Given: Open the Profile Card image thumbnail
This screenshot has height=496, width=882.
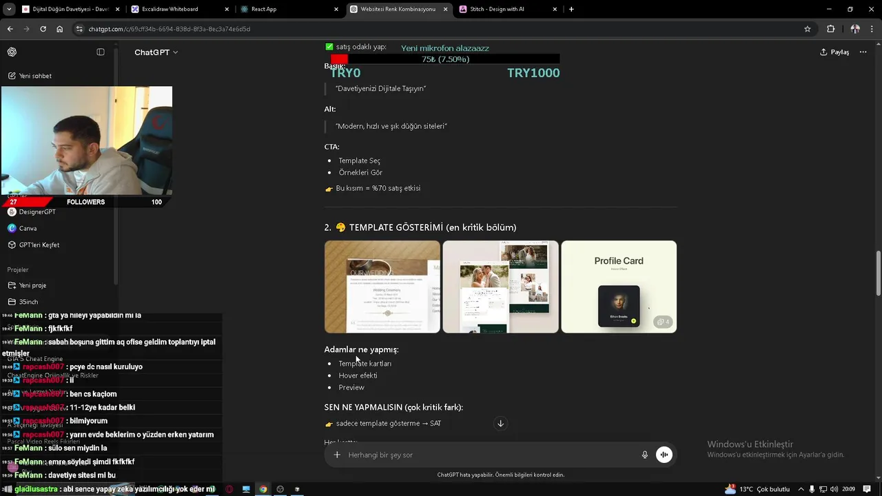Looking at the screenshot, I should coord(619,287).
